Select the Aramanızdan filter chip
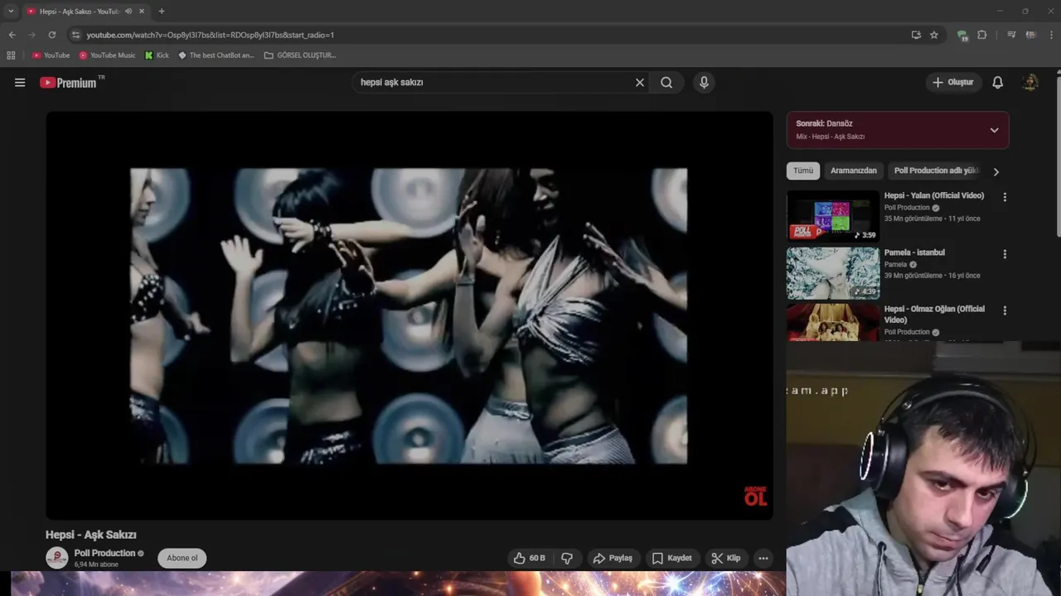Image resolution: width=1061 pixels, height=596 pixels. 854,171
